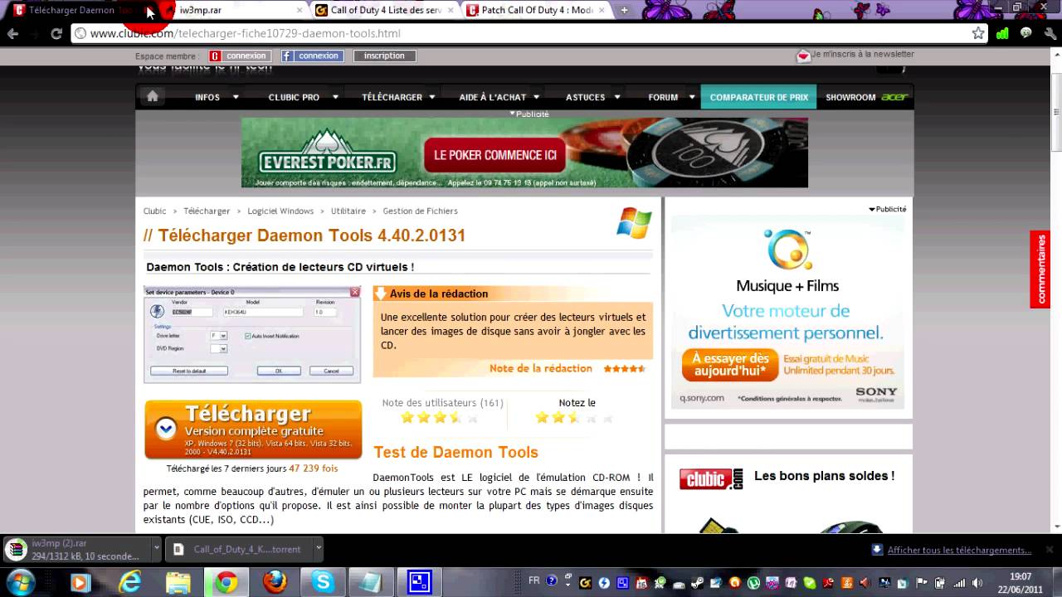The image size is (1062, 597).
Task: Expand the CLUBIC PRO dropdown arrow
Action: point(337,97)
